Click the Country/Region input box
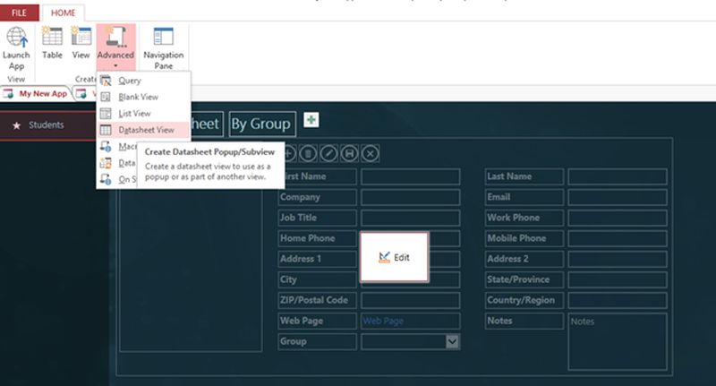Viewport: 716px width, 386px height. click(618, 300)
